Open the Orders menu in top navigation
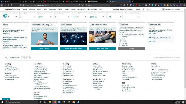 45,10
